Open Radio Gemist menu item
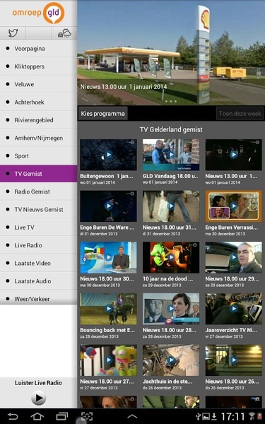 click(x=38, y=192)
